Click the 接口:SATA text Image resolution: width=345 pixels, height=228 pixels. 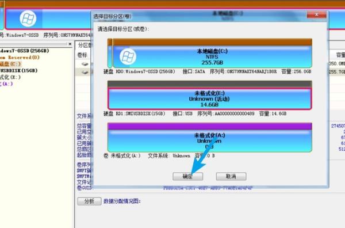(x=194, y=71)
